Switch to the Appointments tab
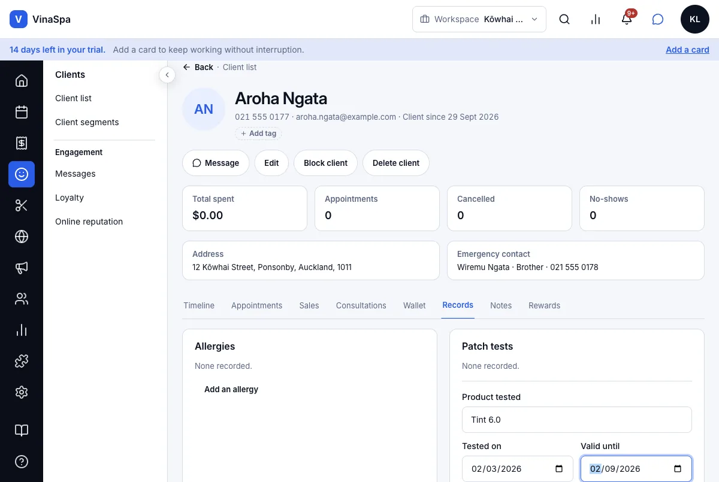The image size is (719, 482). pyautogui.click(x=256, y=305)
